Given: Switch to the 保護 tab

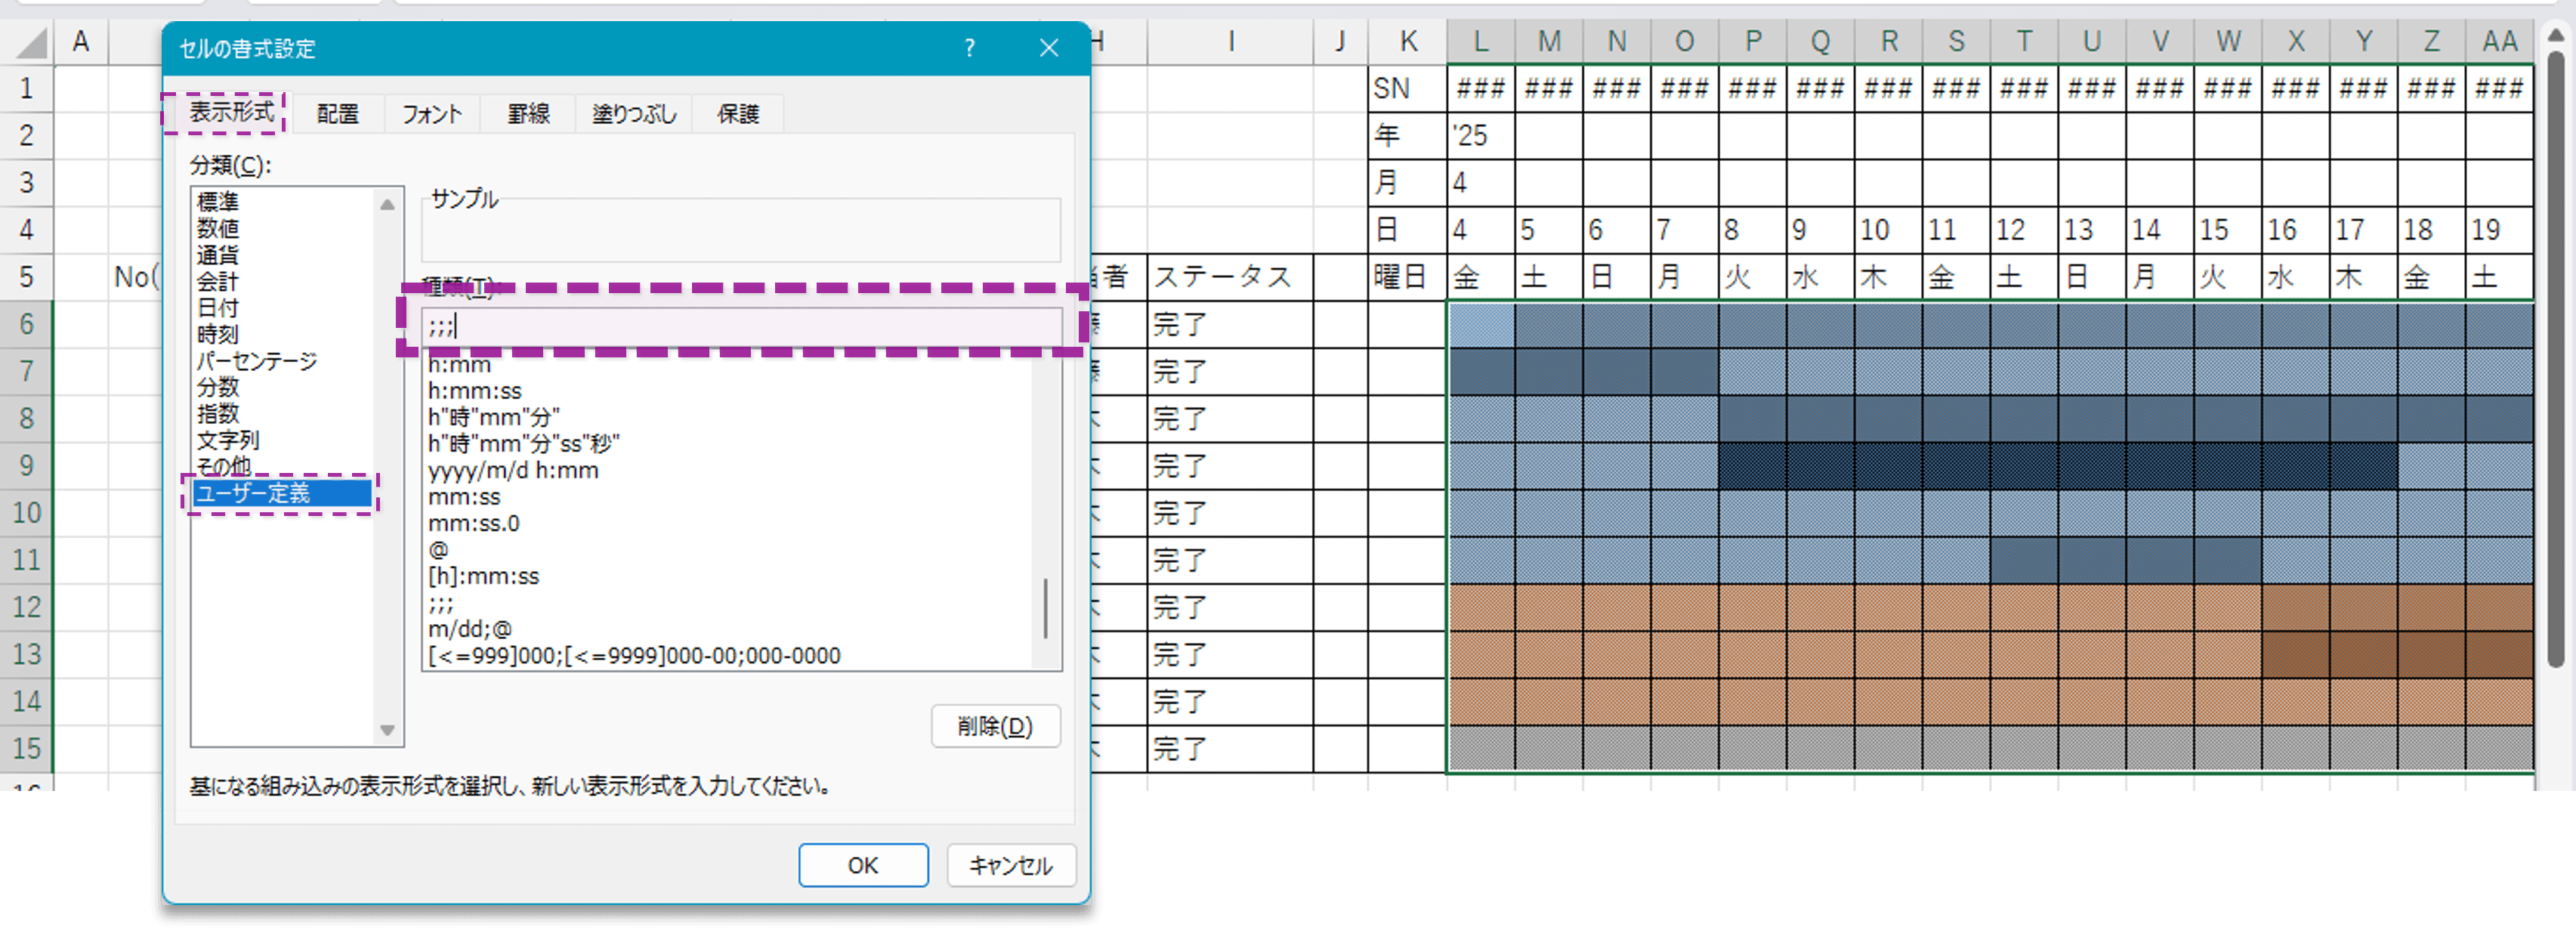Looking at the screenshot, I should (x=737, y=113).
